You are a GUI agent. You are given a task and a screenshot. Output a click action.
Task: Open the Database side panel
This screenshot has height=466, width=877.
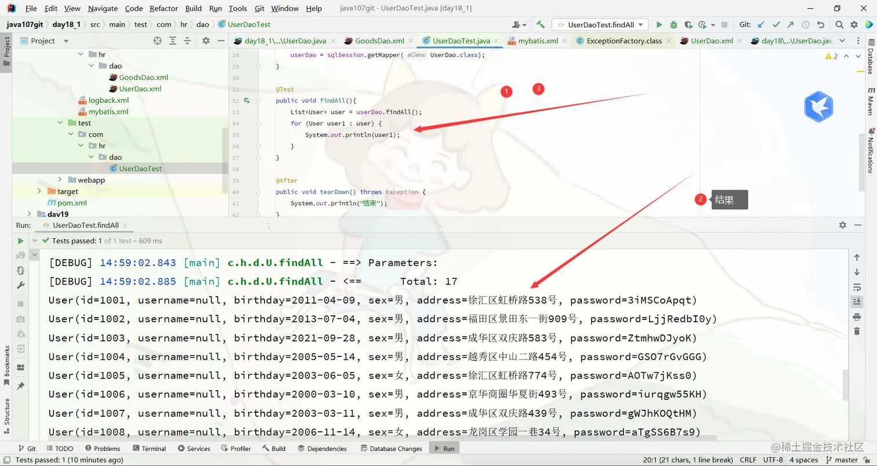[x=871, y=57]
